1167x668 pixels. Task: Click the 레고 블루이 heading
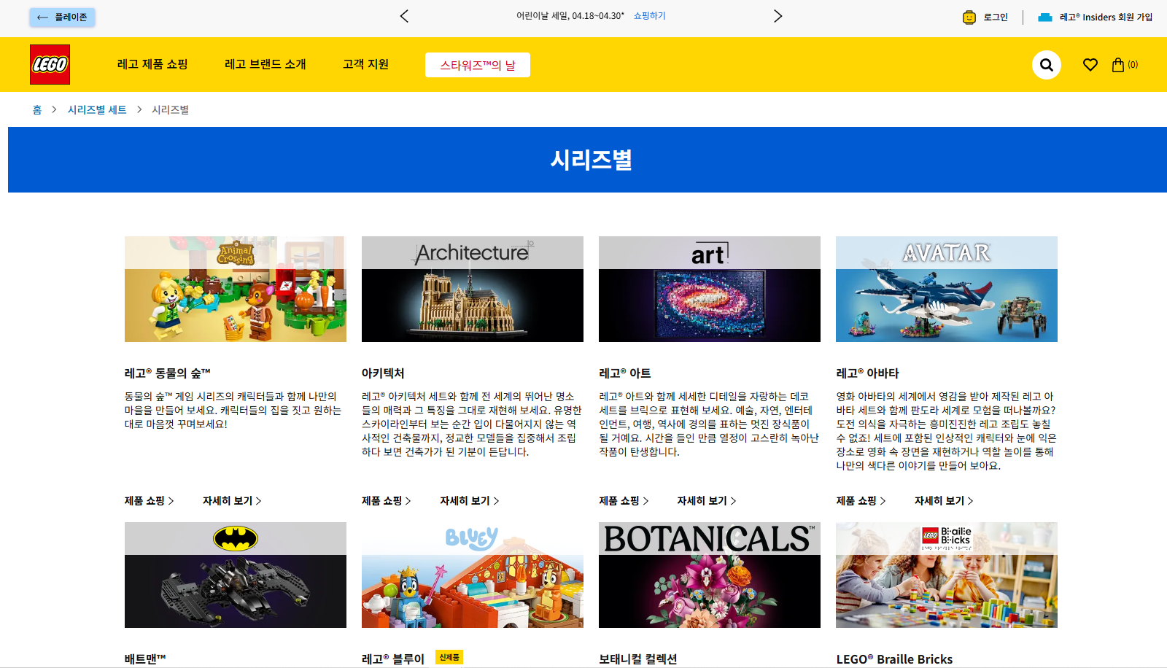tap(392, 659)
